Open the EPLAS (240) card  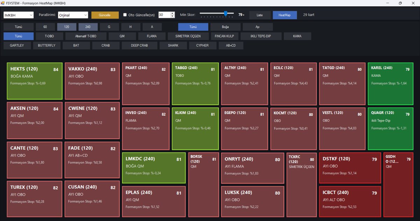pyautogui.click(x=154, y=202)
